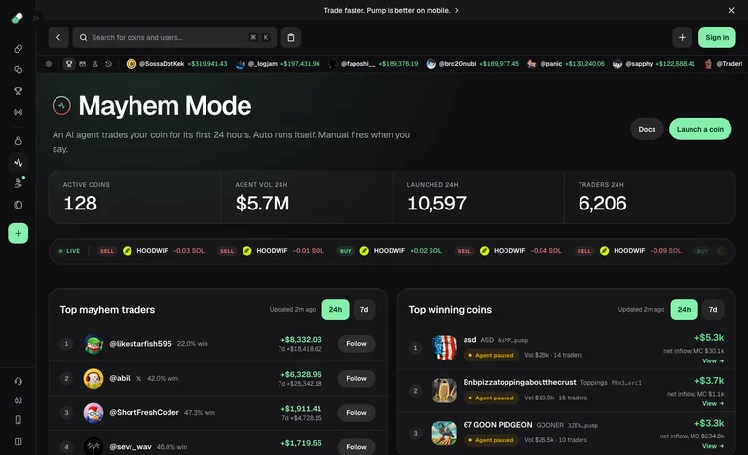Click the plus button beside Sign in
Viewport: 748px width, 455px height.
[x=682, y=37]
